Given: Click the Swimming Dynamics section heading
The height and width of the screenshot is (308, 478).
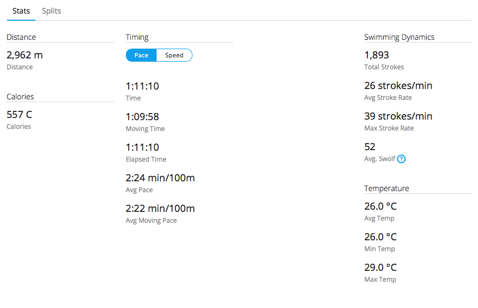Looking at the screenshot, I should [x=399, y=37].
